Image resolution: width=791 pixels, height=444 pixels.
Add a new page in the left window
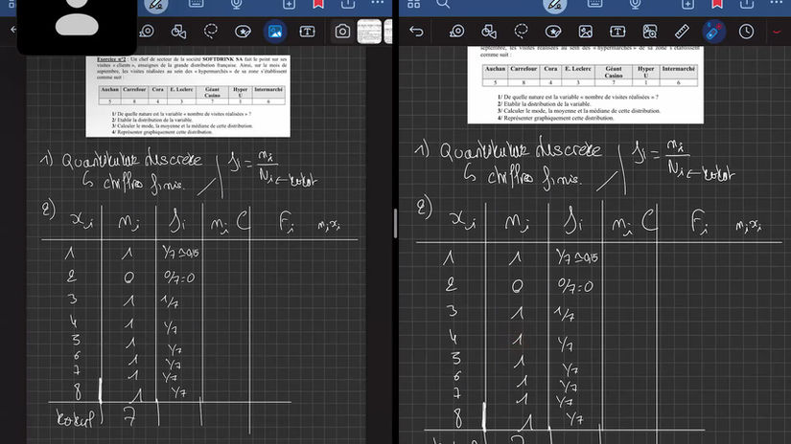(289, 5)
